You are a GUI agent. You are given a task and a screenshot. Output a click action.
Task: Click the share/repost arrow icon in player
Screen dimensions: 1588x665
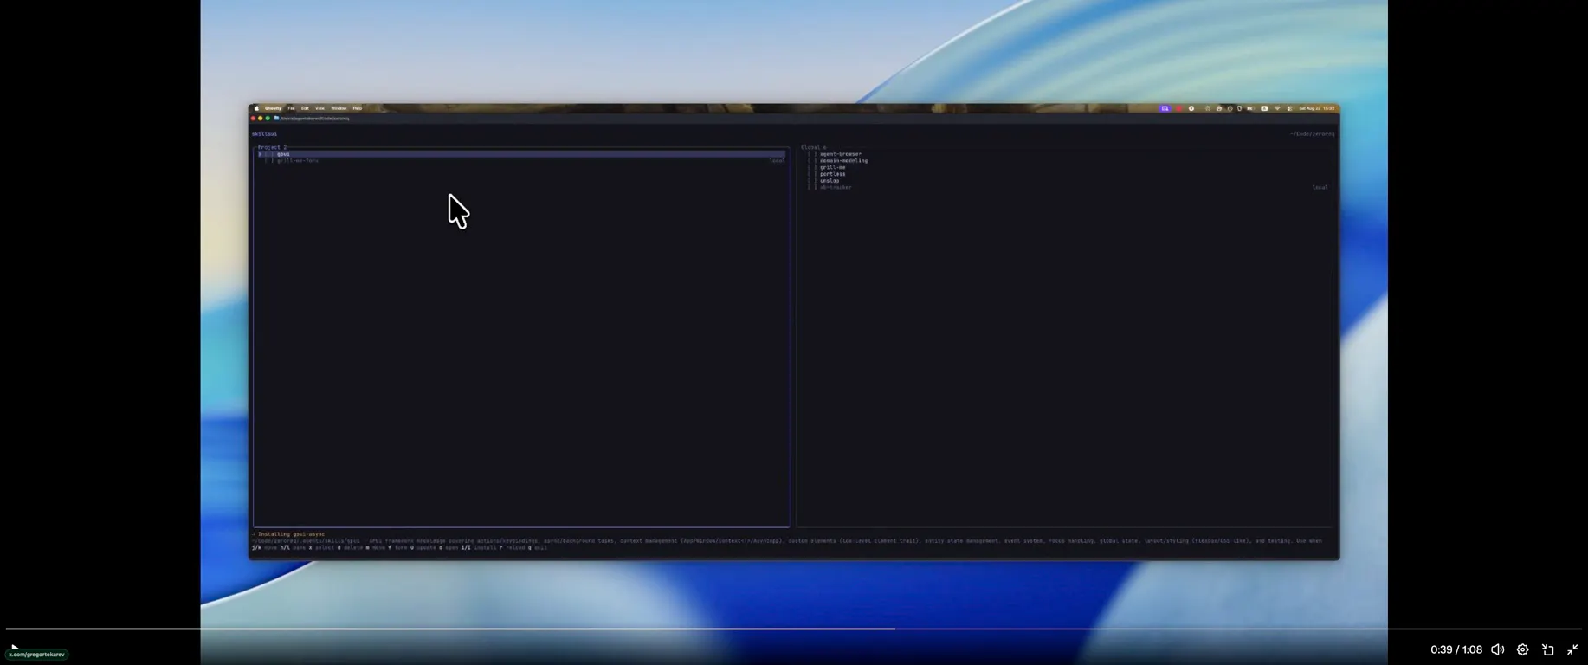1548,649
